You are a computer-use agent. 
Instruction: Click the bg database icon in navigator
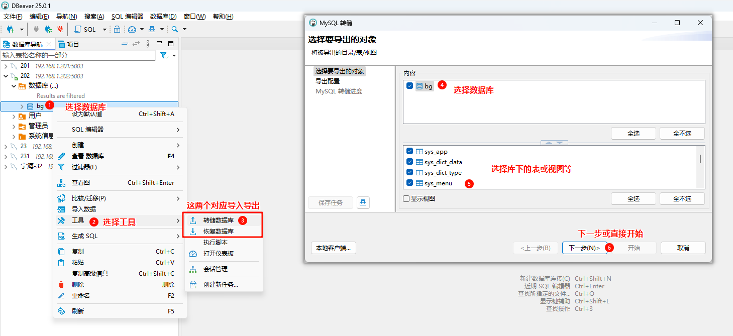(x=30, y=106)
